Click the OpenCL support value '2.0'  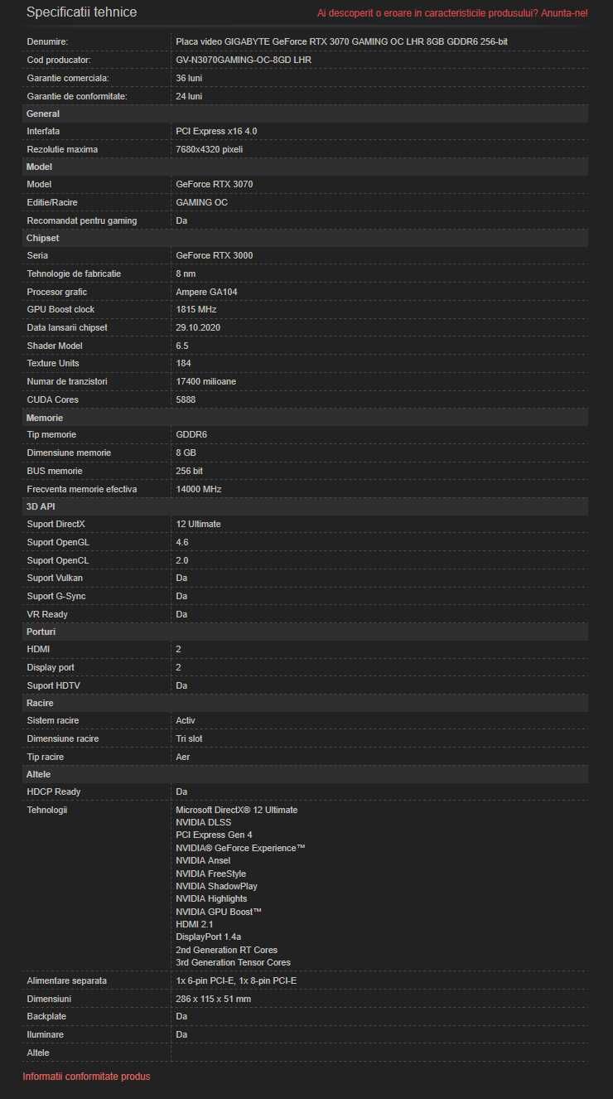click(182, 560)
